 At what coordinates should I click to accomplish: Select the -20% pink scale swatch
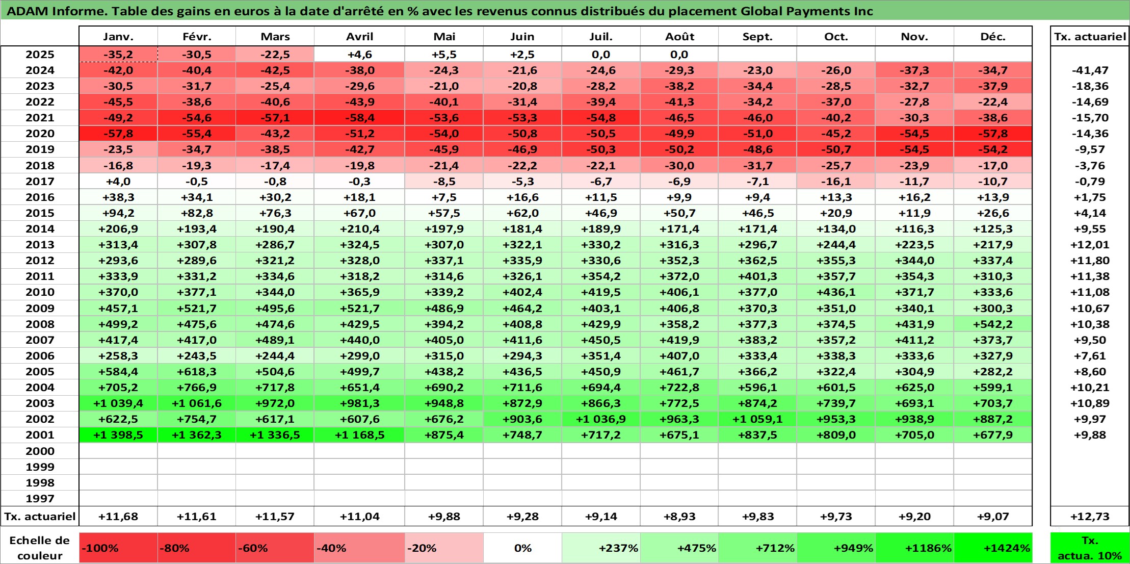tap(444, 548)
